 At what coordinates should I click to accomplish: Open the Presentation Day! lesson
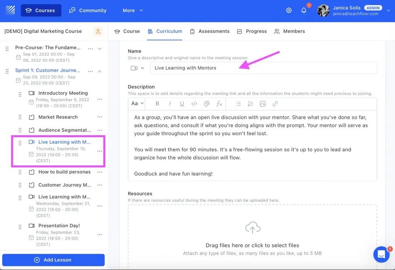[x=59, y=226]
